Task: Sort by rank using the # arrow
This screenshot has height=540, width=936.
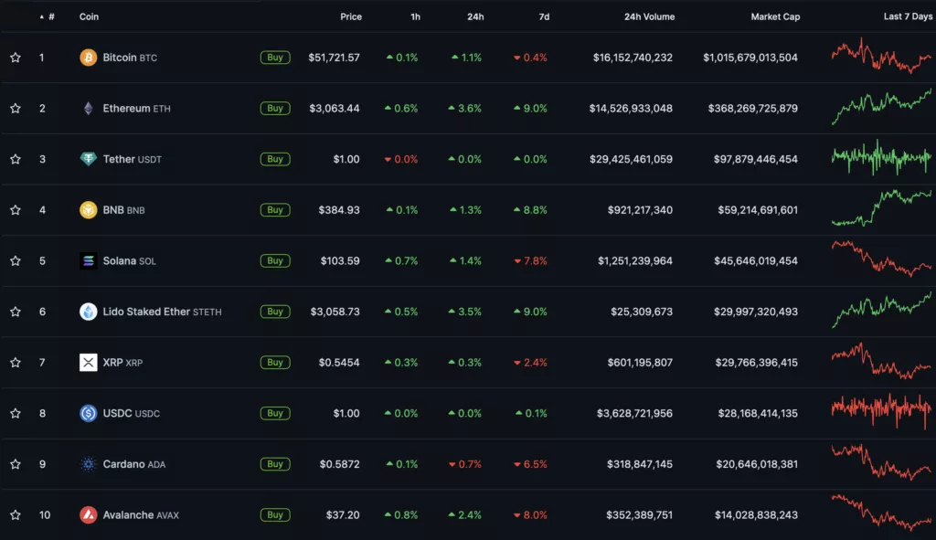Action: [x=42, y=16]
